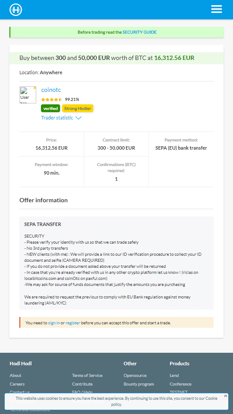Image resolution: width=233 pixels, height=414 pixels.
Task: Open the hamburger navigation menu
Action: (216, 9)
